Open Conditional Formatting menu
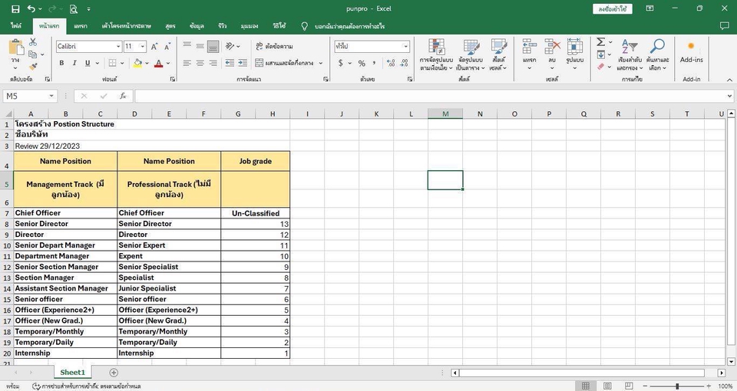Screen dimensions: 737x391 (436, 54)
